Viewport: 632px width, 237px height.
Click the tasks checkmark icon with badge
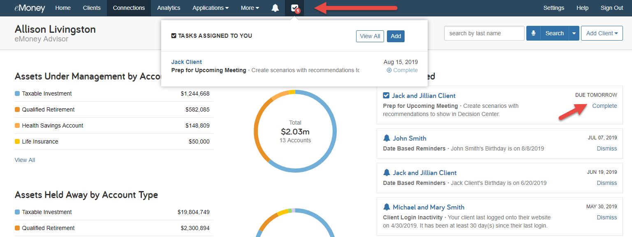click(x=294, y=8)
